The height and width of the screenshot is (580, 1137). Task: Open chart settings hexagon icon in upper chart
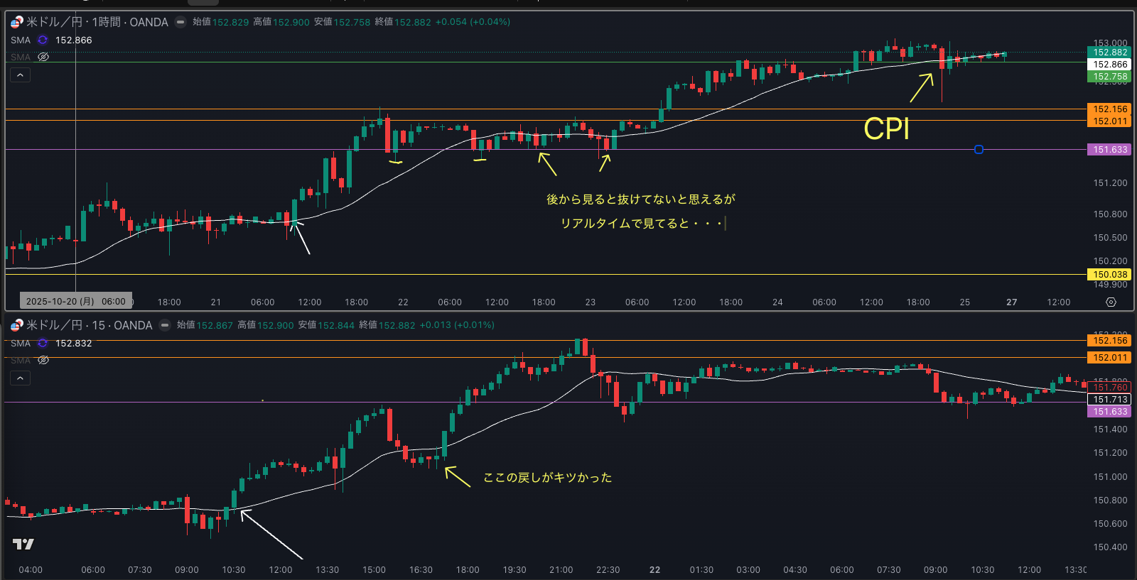1111,302
